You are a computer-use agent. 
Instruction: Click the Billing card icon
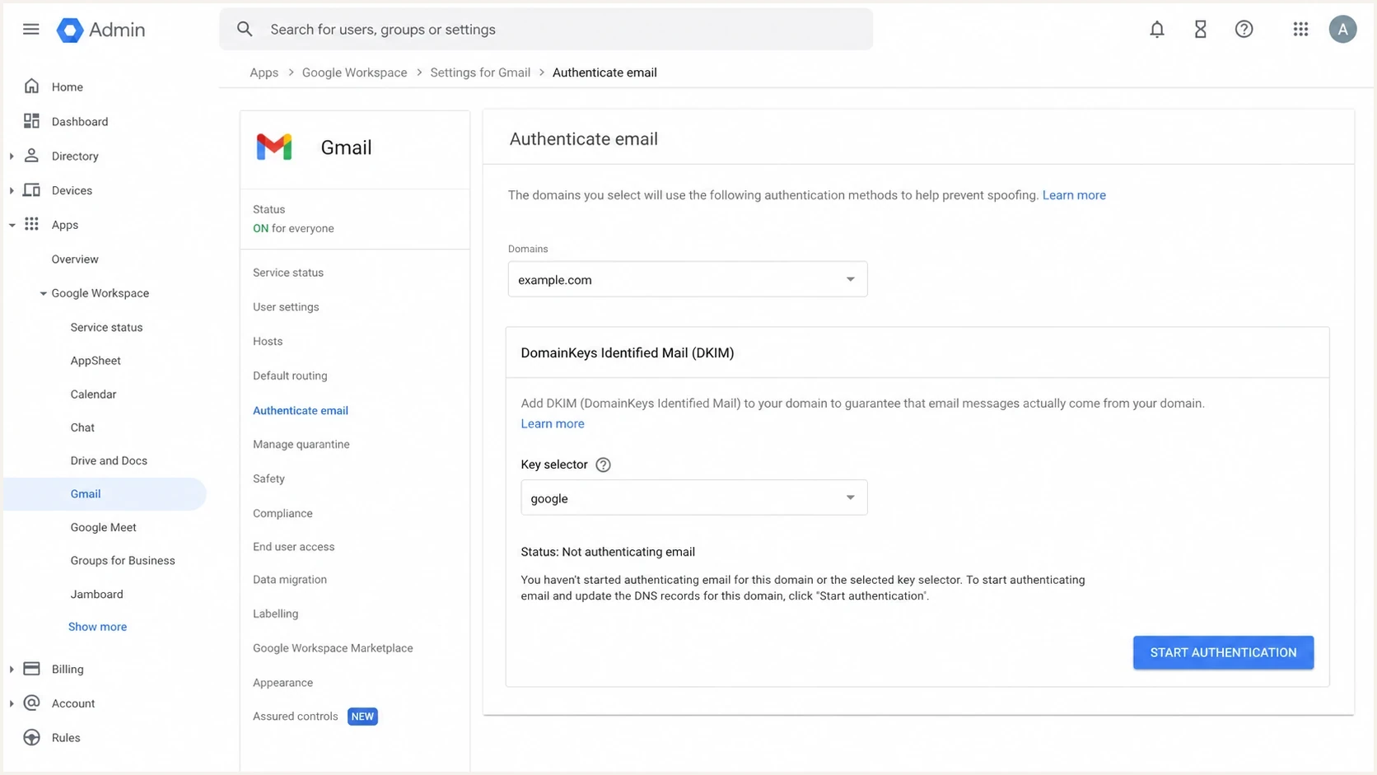[31, 669]
